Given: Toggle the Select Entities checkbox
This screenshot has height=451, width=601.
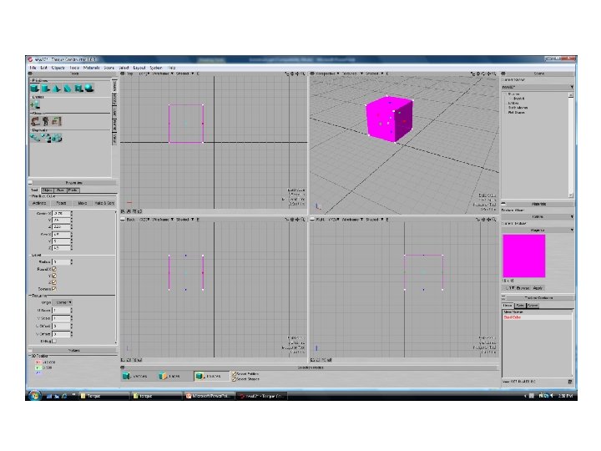Looking at the screenshot, I should tap(234, 373).
